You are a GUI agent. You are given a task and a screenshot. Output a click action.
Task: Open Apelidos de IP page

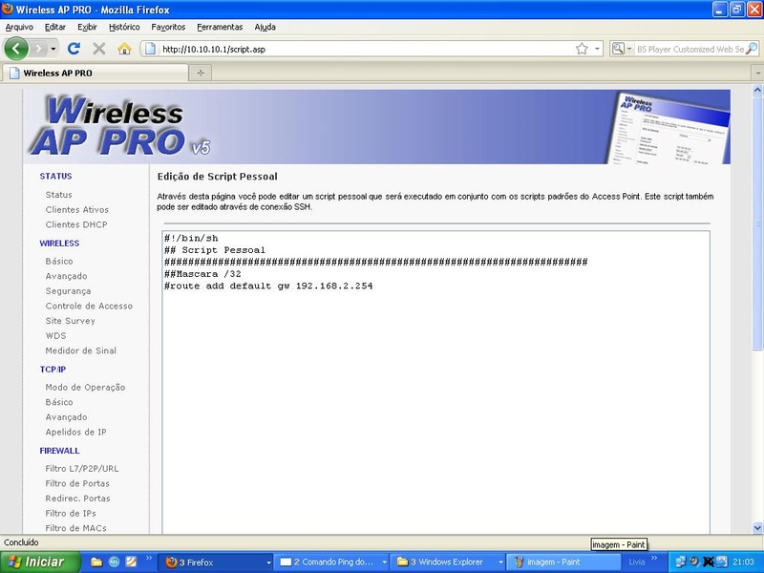point(75,433)
